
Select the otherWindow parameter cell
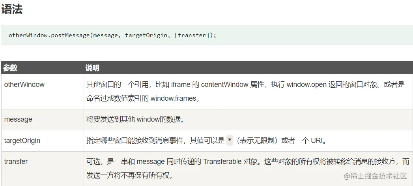pyautogui.click(x=43, y=92)
